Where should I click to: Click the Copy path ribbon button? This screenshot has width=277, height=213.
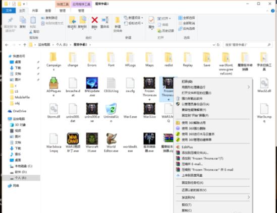click(x=49, y=18)
